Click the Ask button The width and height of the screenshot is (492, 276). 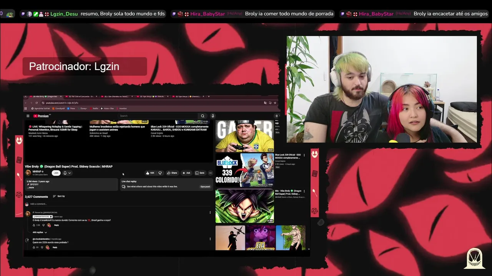[186, 173]
